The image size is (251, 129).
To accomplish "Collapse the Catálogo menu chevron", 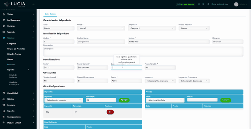I will coord(33,38).
